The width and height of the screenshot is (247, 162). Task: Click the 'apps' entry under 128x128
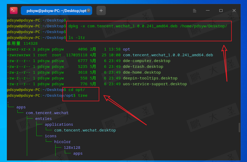[78, 154]
